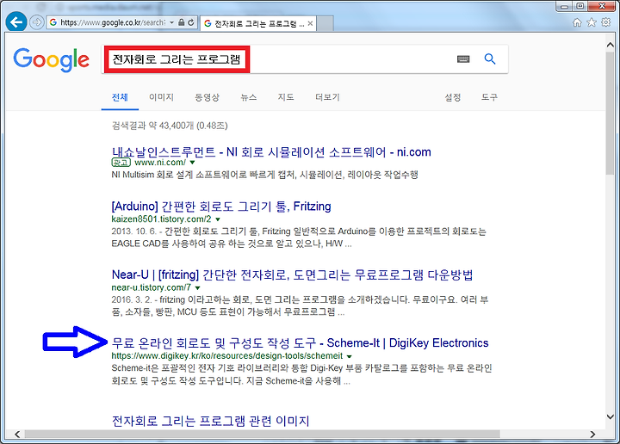
Task: Click the lock security icon in address bar
Action: pyautogui.click(x=181, y=22)
